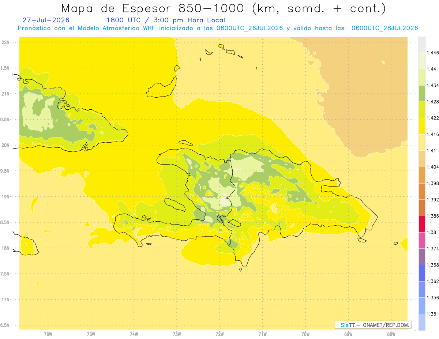
Task: Click the 1.374 legend value
Action: (x=434, y=249)
